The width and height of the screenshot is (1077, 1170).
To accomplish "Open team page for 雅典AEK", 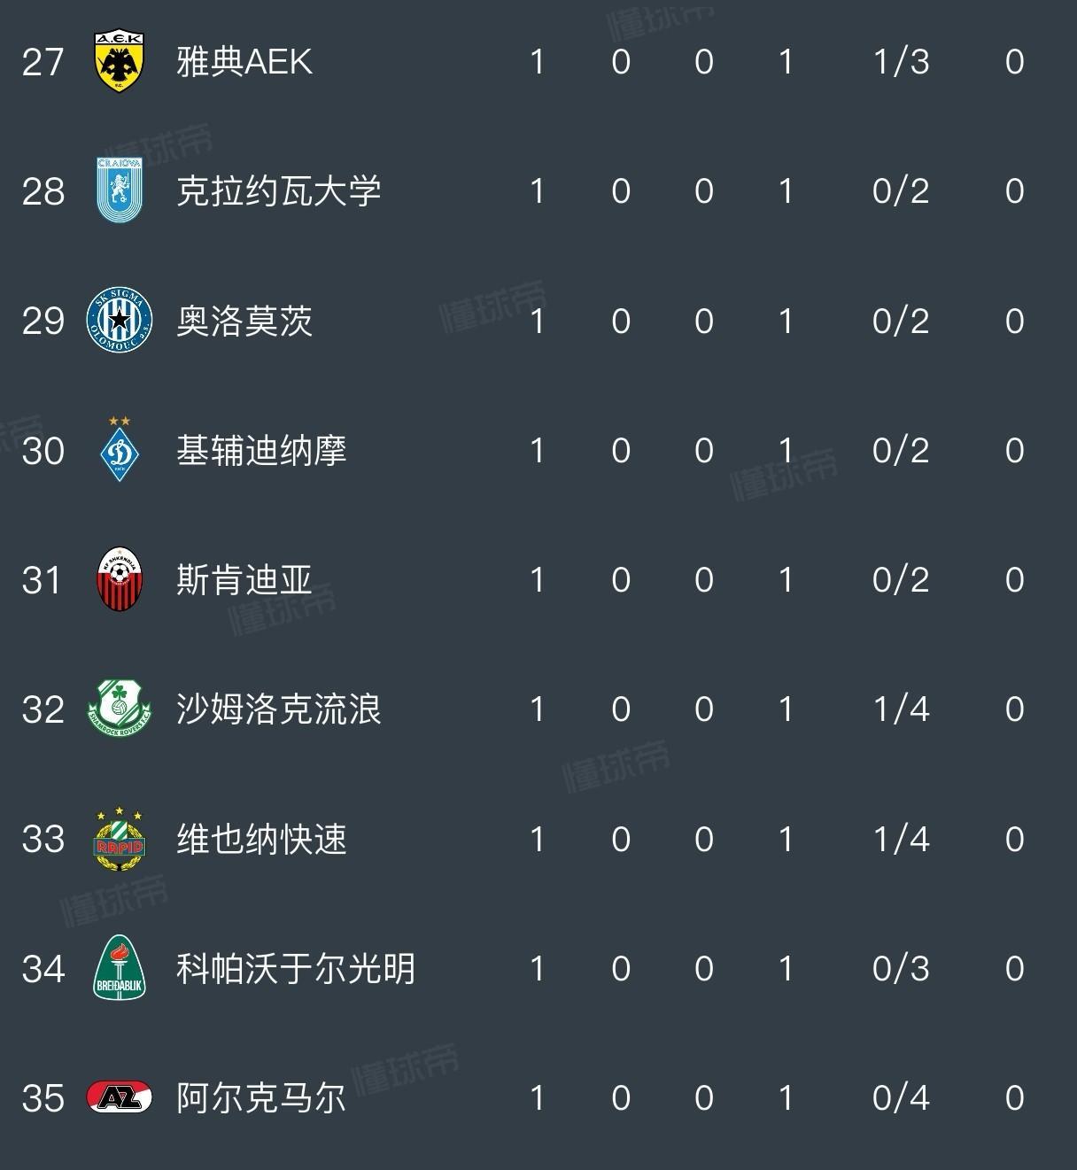I will tap(244, 62).
